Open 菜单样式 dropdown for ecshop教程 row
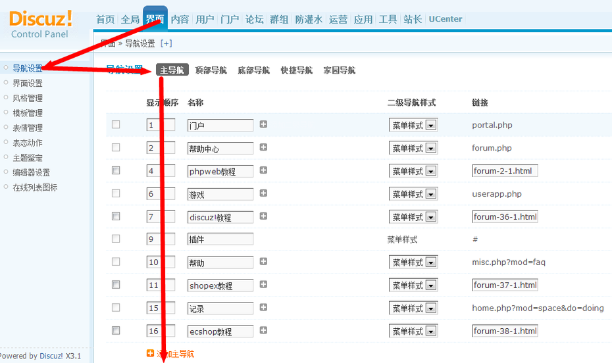The width and height of the screenshot is (612, 363). [x=413, y=331]
